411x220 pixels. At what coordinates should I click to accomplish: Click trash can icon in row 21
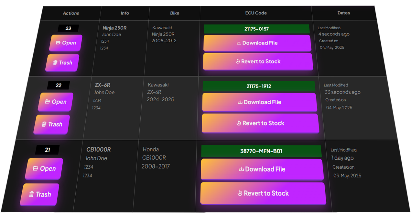(31, 194)
